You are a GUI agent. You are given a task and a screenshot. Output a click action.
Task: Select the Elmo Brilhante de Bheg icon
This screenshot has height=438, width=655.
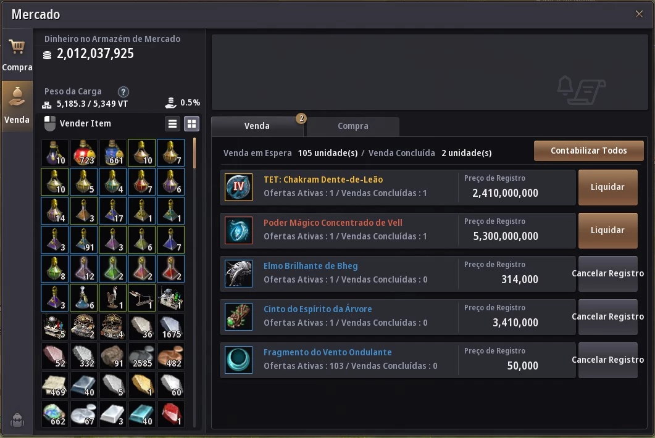238,273
